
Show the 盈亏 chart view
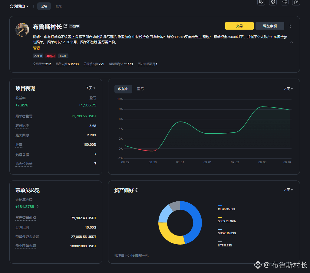140,89
